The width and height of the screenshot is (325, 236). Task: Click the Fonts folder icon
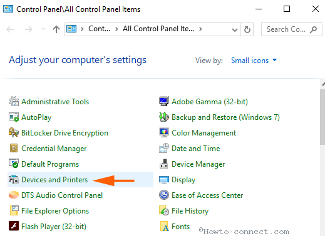164,226
